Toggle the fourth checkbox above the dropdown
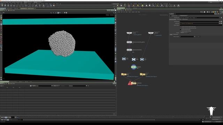Viewport: 223px width, 125px height. 180,31
